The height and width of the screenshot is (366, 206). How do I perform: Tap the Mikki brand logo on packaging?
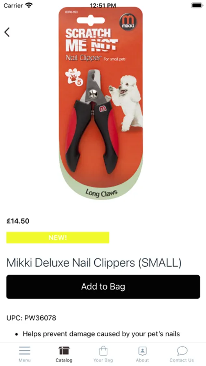click(x=128, y=22)
